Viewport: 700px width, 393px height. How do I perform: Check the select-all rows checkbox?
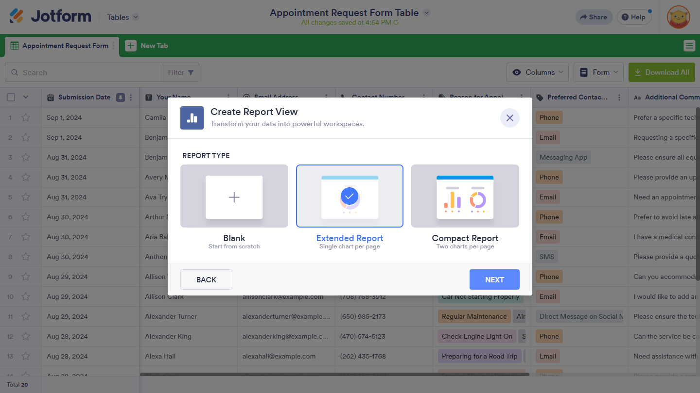11,97
